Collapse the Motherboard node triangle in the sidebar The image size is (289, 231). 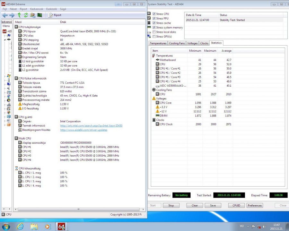5,39
